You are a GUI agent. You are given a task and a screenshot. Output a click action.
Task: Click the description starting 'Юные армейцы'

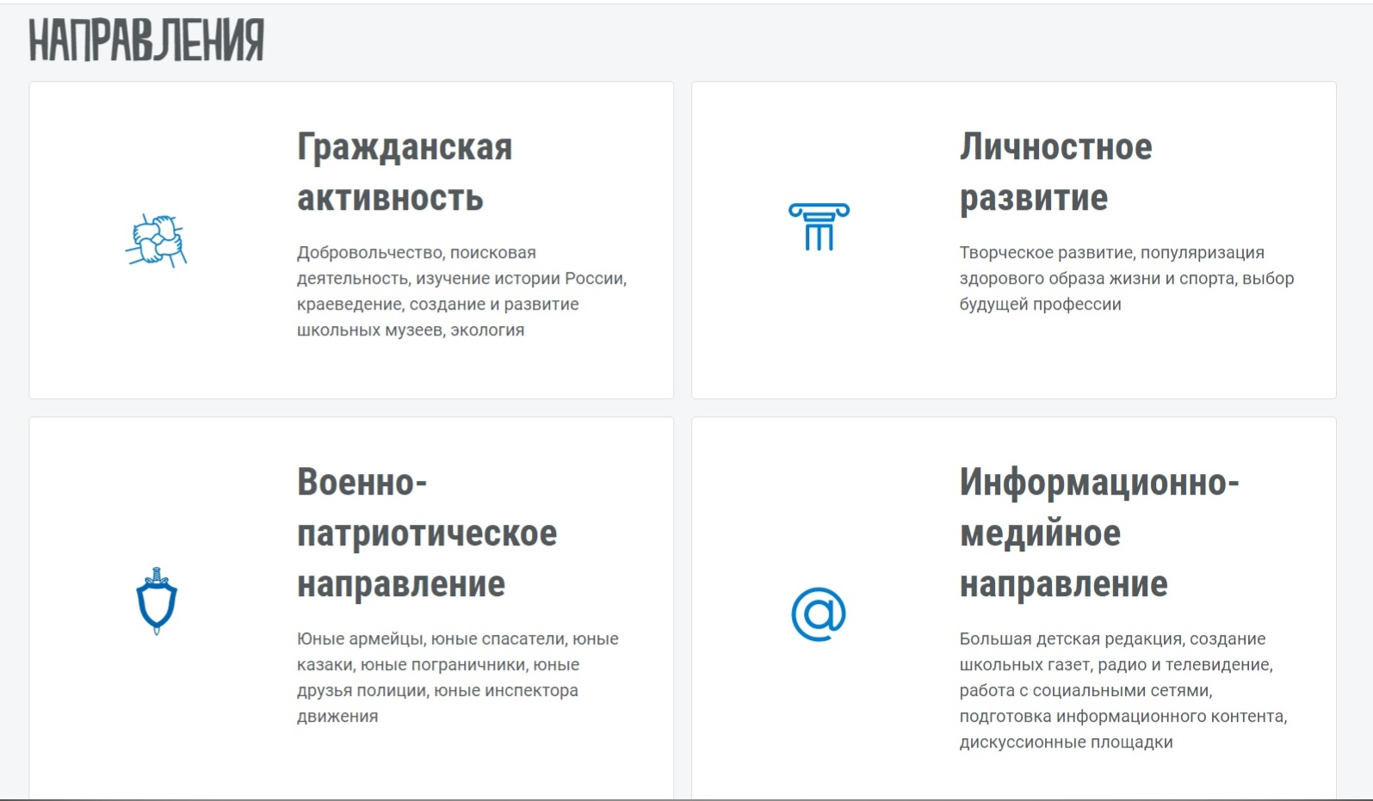tap(458, 677)
